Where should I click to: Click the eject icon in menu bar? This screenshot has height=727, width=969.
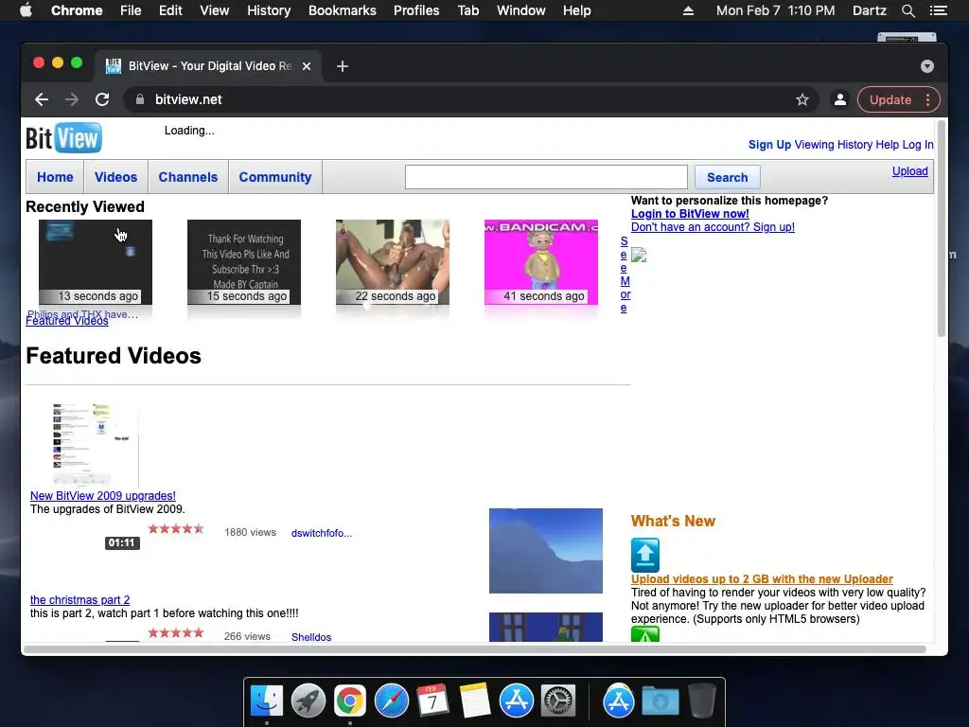click(688, 10)
